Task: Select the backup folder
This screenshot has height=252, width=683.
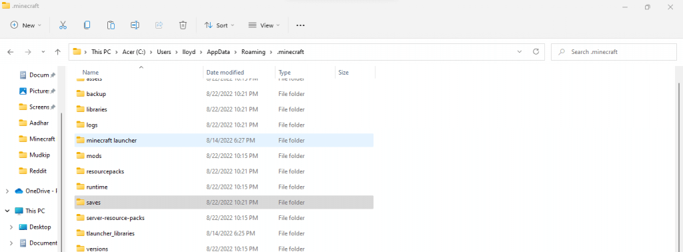Action: (224, 93)
